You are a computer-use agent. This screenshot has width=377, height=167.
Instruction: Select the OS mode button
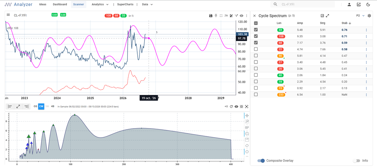pos(35,107)
